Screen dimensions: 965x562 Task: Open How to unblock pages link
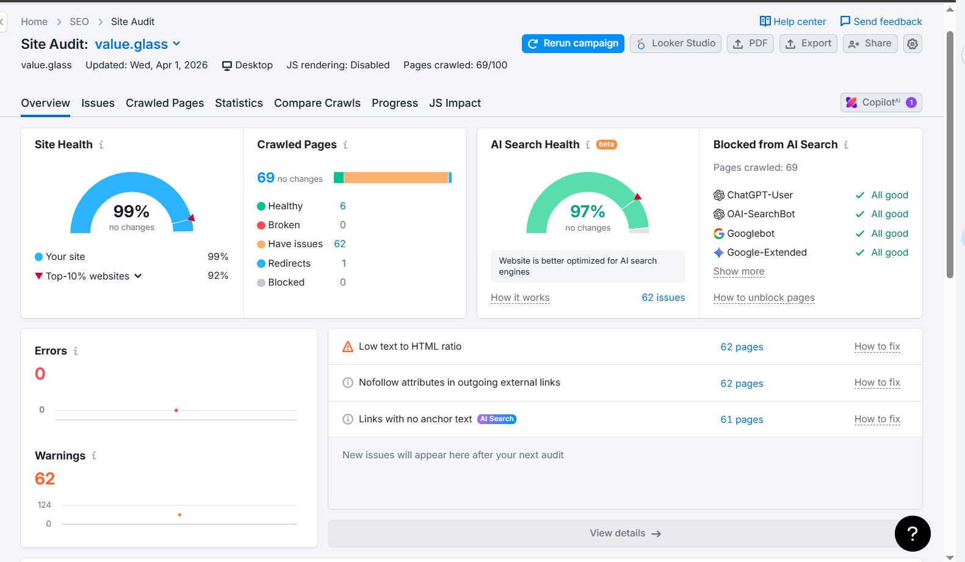(x=764, y=298)
